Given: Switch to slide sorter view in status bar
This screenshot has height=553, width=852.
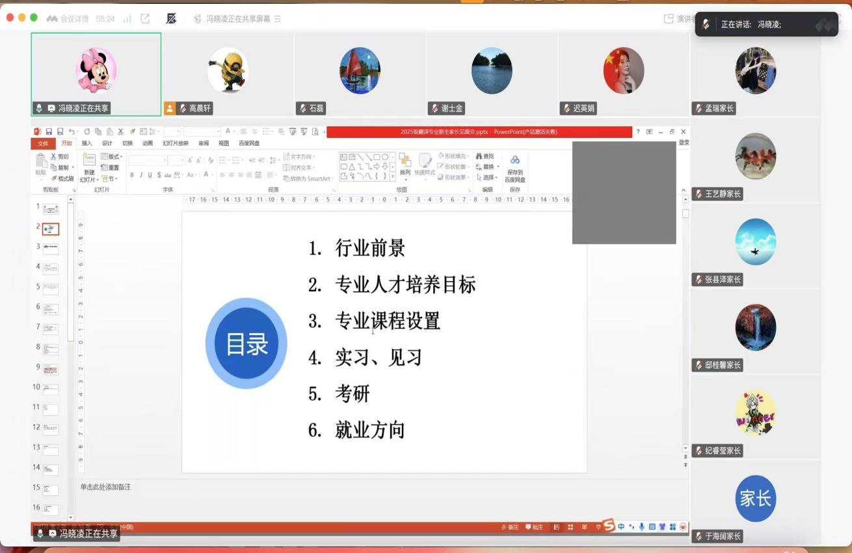Looking at the screenshot, I should point(570,527).
